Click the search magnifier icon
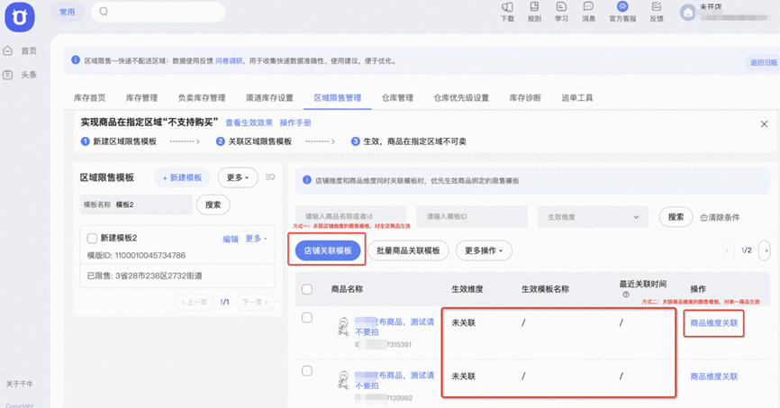 pos(104,12)
